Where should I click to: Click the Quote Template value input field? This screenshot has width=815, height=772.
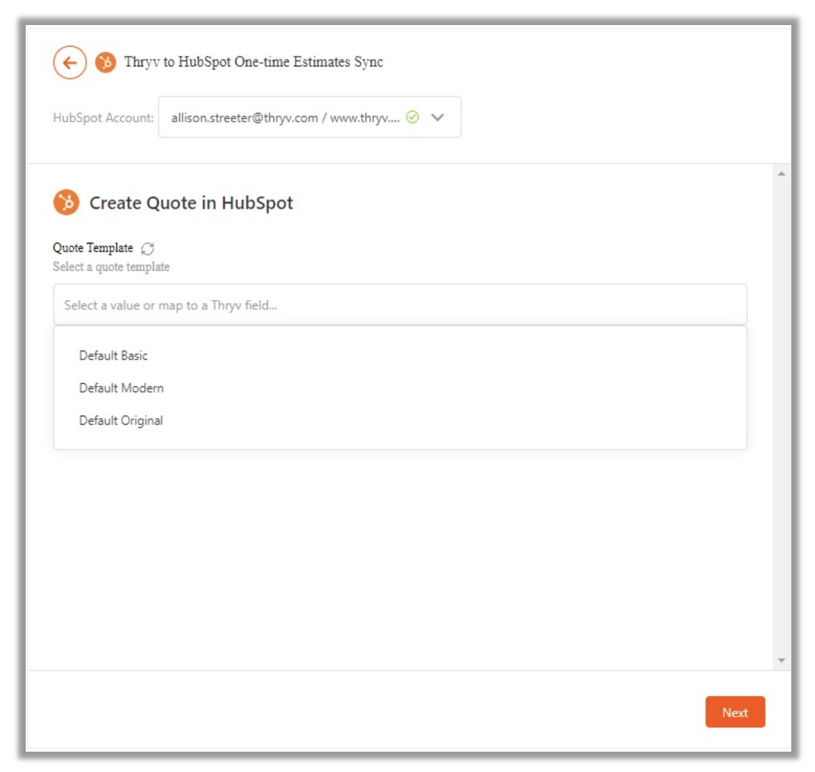[x=400, y=305]
